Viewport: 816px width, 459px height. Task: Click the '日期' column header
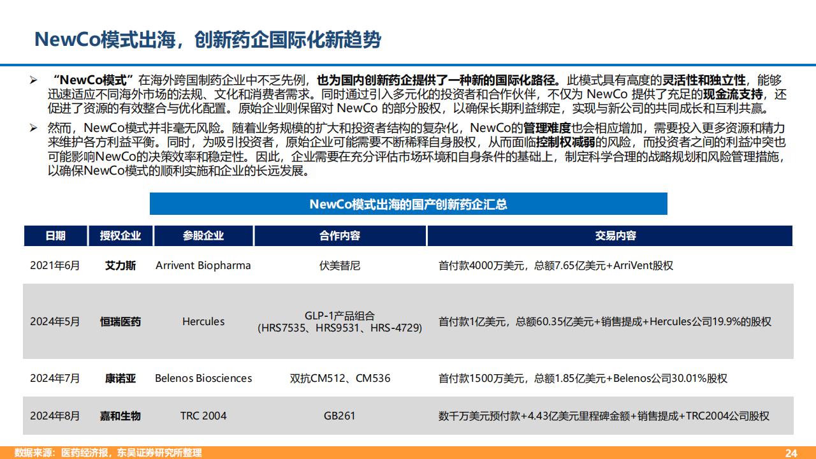pyautogui.click(x=55, y=236)
